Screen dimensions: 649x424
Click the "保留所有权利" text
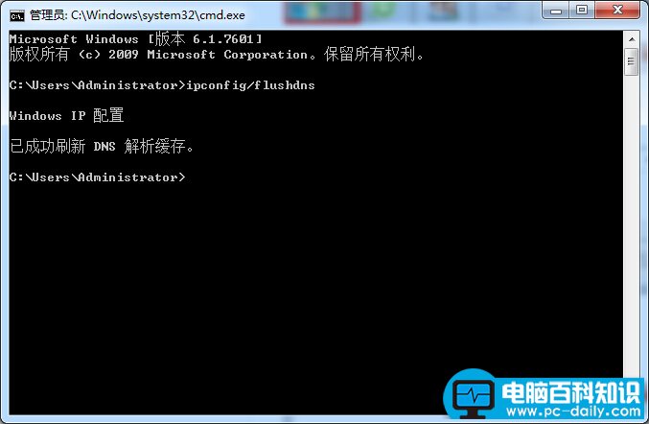pos(369,55)
